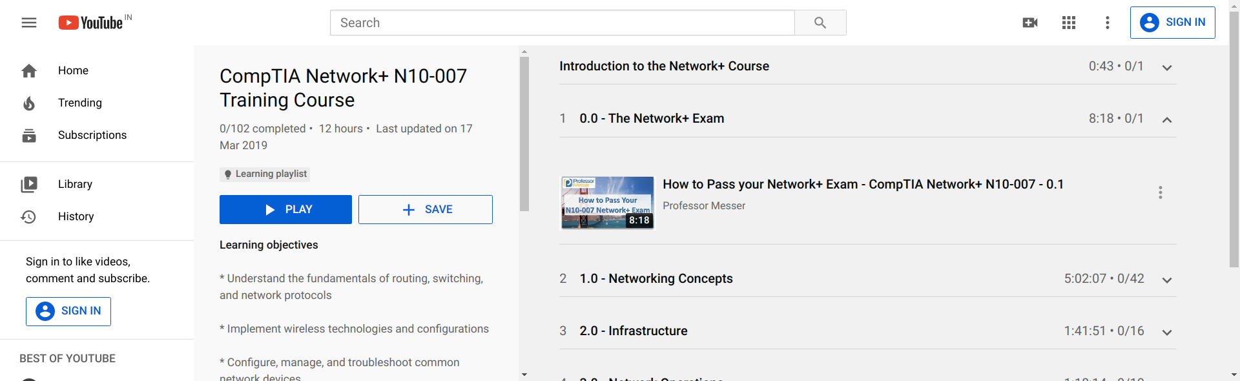The height and width of the screenshot is (381, 1240).
Task: Click the description scrollbar down arrow
Action: pyautogui.click(x=524, y=375)
